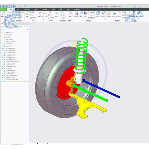Viewport: 149px width, 149px height.
Task: Select ASM_TOP datum plane in tree
Action: tap(7, 37)
